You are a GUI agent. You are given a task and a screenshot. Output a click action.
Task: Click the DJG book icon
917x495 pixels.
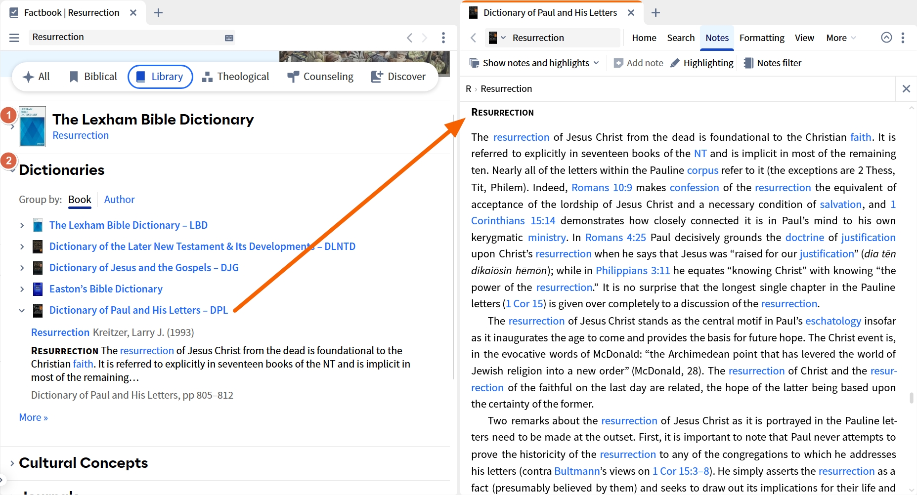click(x=38, y=268)
